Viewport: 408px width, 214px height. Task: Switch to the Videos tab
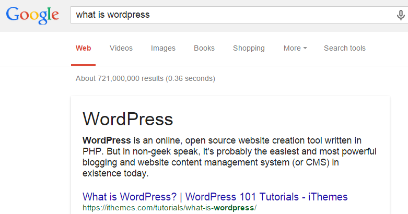coord(121,48)
